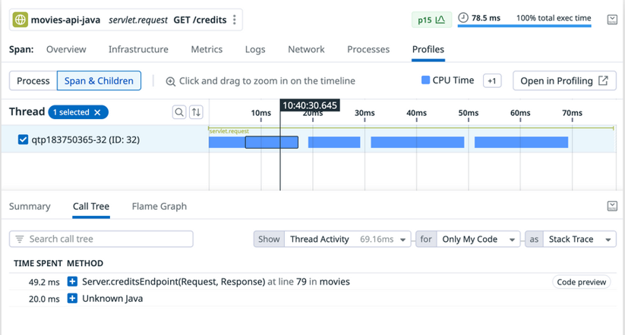Remove the '1 selected' thread filter
625x335 pixels.
click(97, 112)
